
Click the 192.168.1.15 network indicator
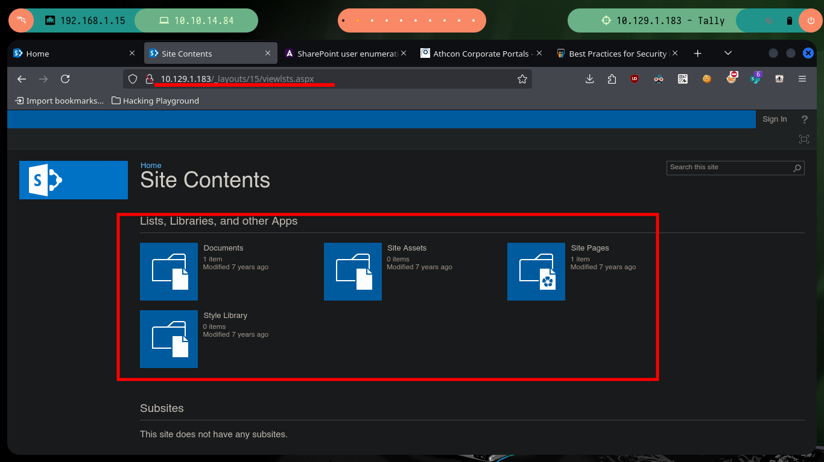[84, 20]
